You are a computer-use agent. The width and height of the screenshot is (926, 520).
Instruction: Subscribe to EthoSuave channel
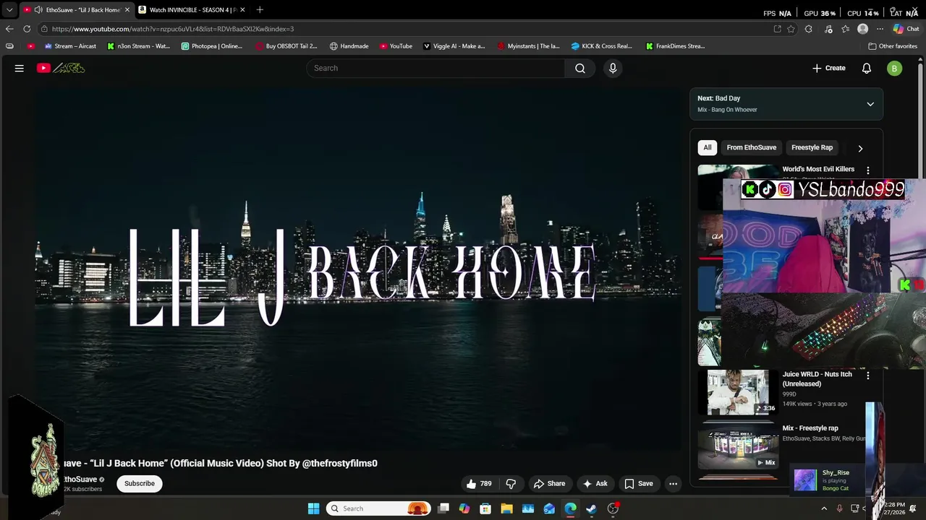click(x=140, y=484)
